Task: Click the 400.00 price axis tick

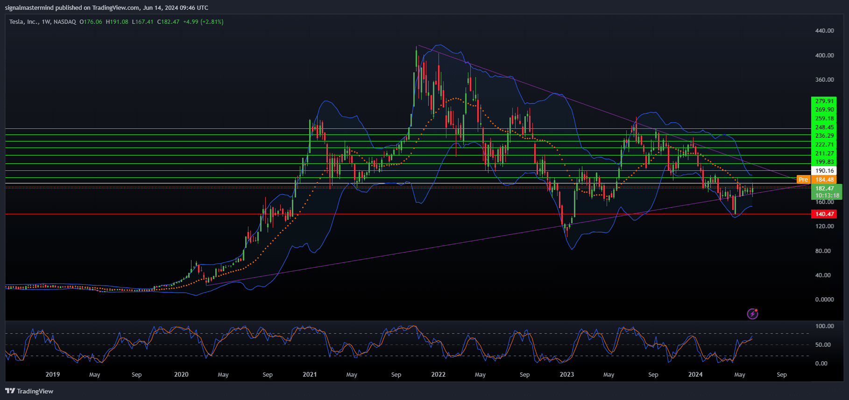Action: point(824,56)
